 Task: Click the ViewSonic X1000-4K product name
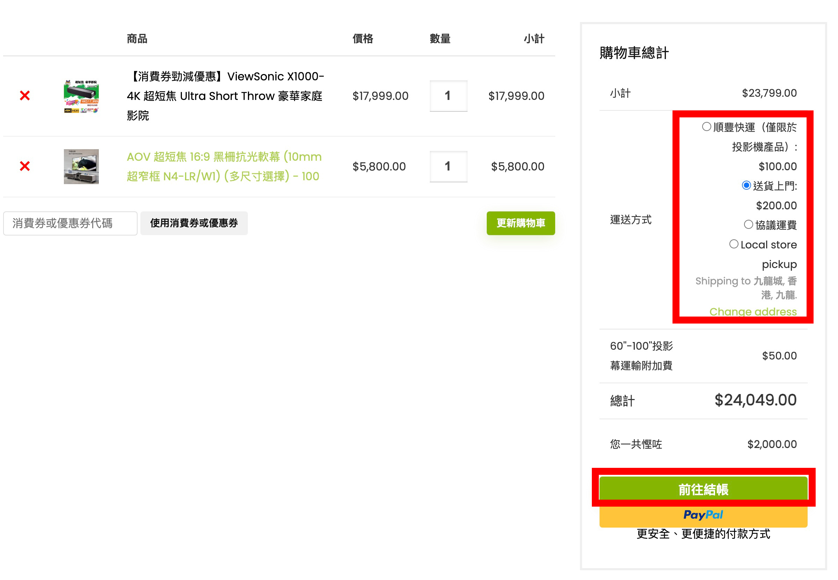[x=225, y=96]
